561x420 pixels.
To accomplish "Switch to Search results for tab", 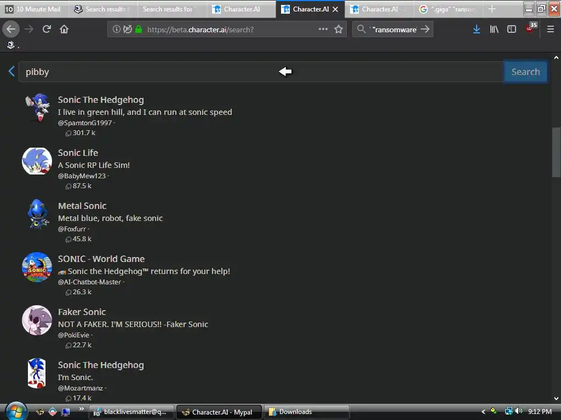I will coord(172,9).
